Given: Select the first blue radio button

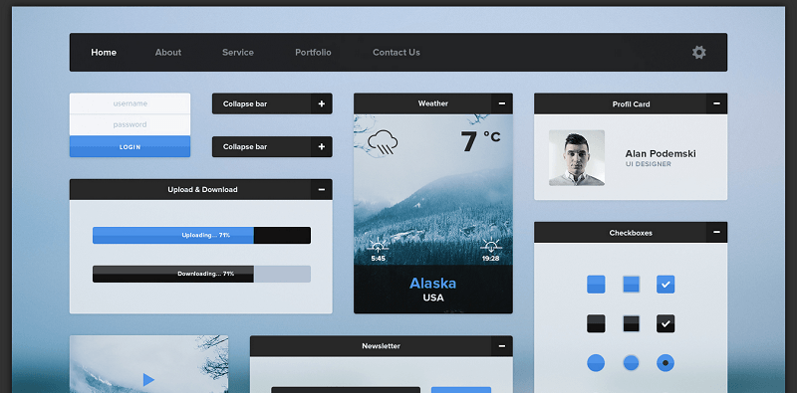Looking at the screenshot, I should (x=596, y=362).
